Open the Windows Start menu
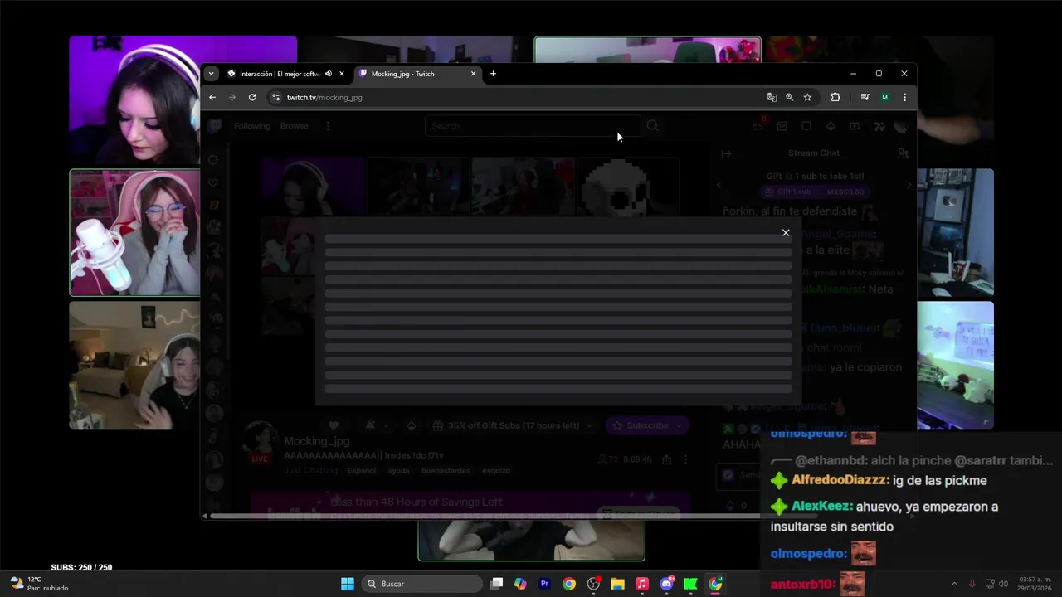This screenshot has width=1062, height=597. tap(348, 584)
